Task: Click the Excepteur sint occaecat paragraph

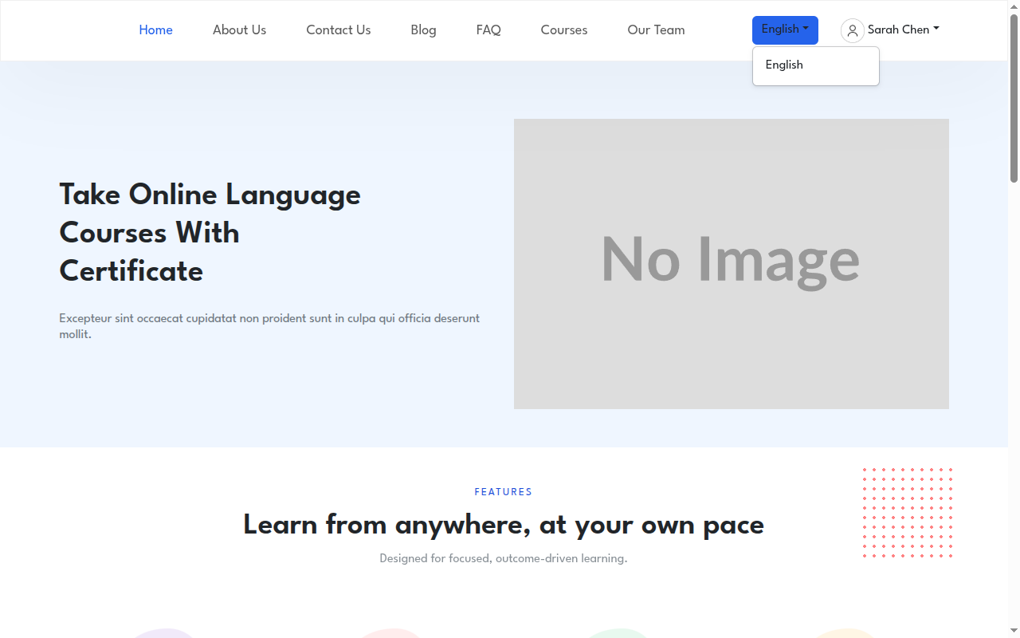Action: pyautogui.click(x=269, y=326)
